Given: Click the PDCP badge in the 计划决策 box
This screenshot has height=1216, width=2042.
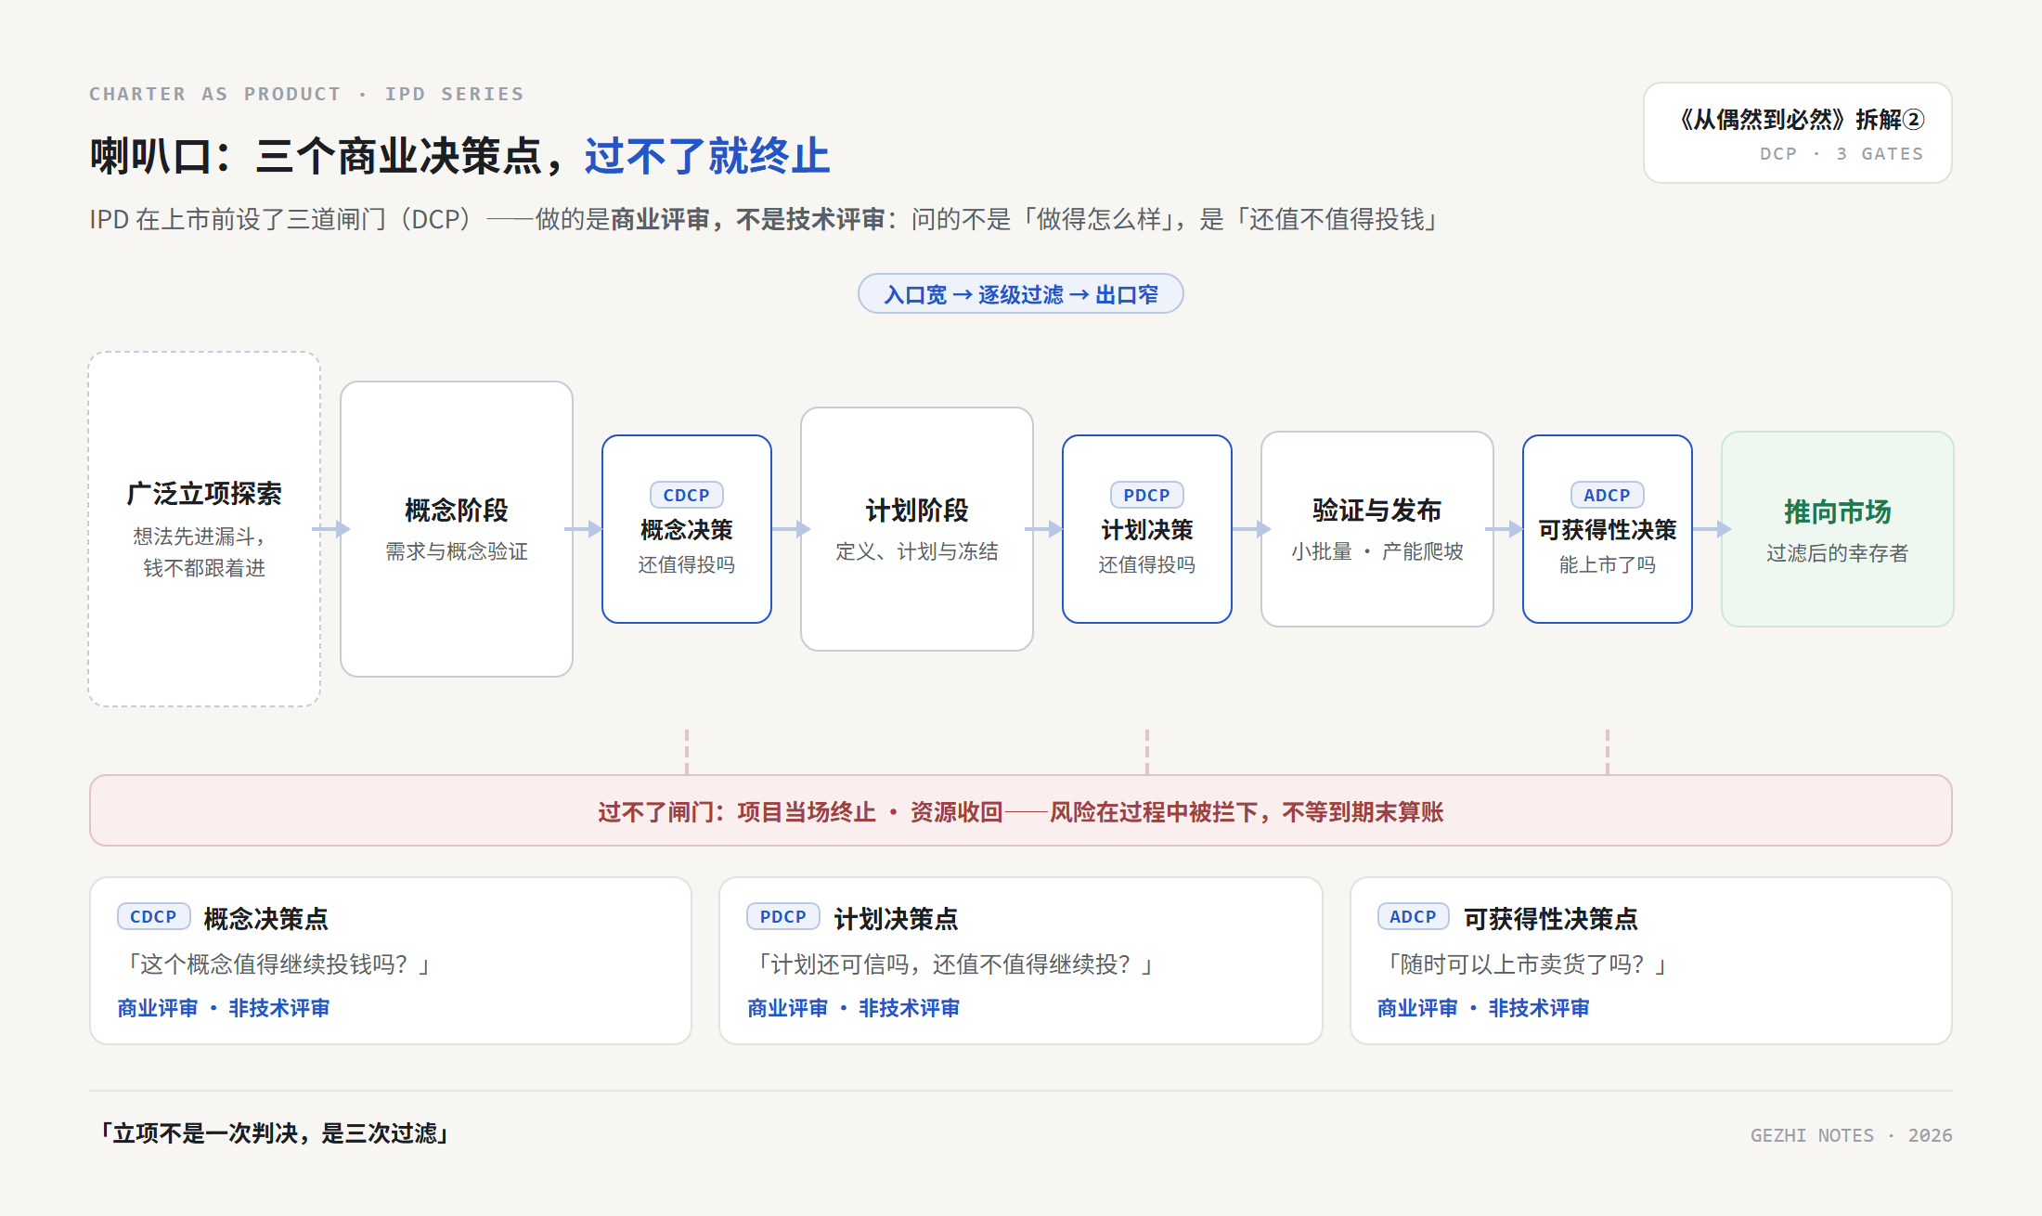Looking at the screenshot, I should 1146,495.
